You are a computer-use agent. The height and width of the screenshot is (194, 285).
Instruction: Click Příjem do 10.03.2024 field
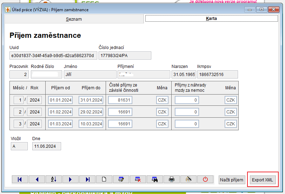pyautogui.click(x=91, y=124)
